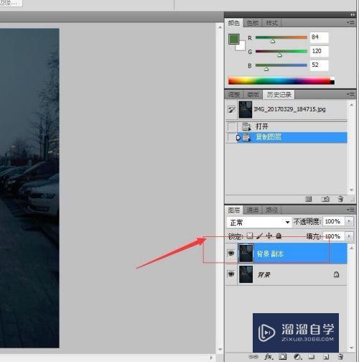The height and width of the screenshot is (362, 359).
Task: Create new fill or adjustment layer icon
Action: pos(297,357)
